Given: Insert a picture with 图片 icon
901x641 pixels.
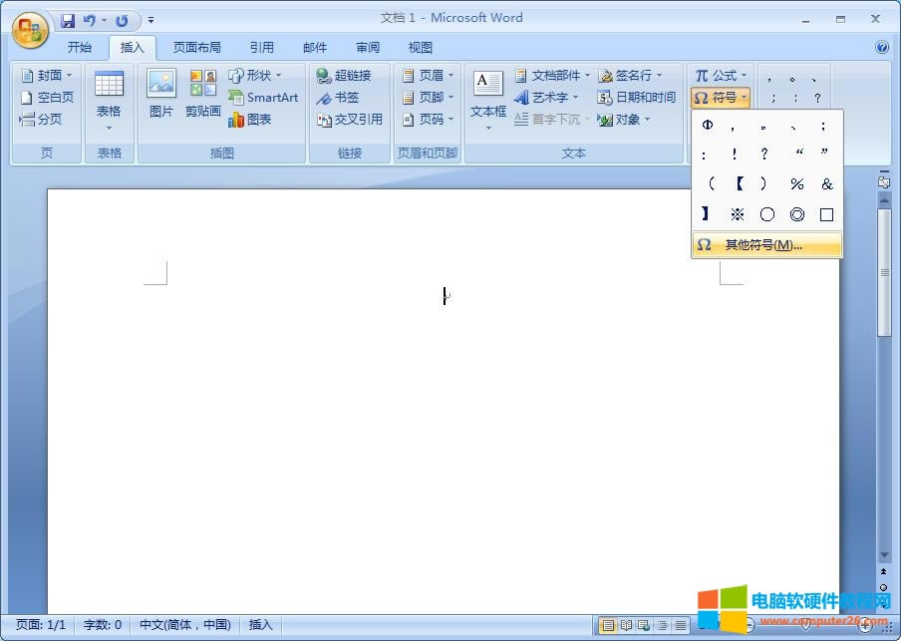Looking at the screenshot, I should click(161, 94).
